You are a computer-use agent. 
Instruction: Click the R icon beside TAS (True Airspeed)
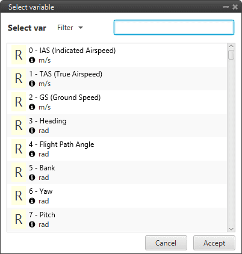(19, 78)
